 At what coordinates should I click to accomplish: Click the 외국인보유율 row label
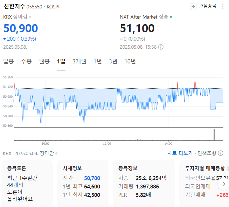click(x=200, y=178)
